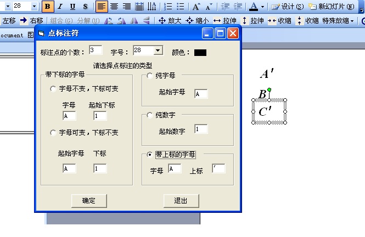Click 标注点的个数 count input field

pos(96,50)
